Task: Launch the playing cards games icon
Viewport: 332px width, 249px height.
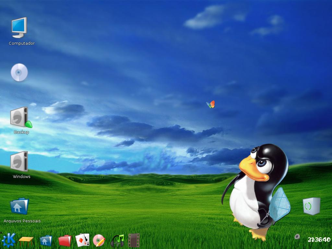Action: click(82, 240)
